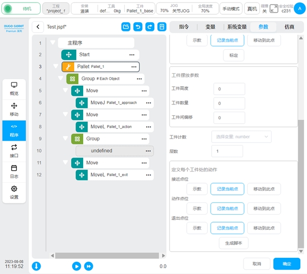Screen dimensions: 307x274
Task: Collapse the Pallet_1 node triangle
Action: (56, 66)
